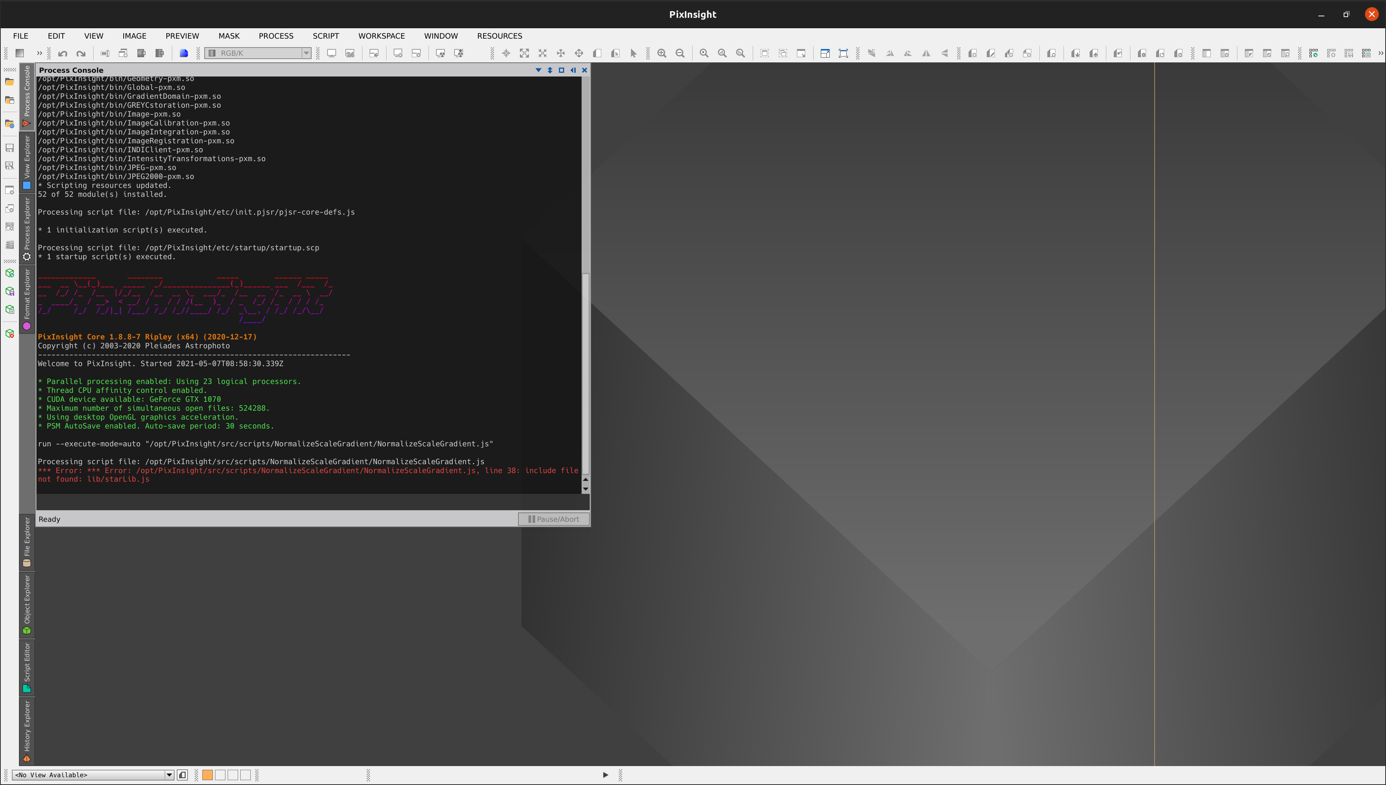Click the 24-bit display icon
The image size is (1386, 785).
[x=350, y=53]
